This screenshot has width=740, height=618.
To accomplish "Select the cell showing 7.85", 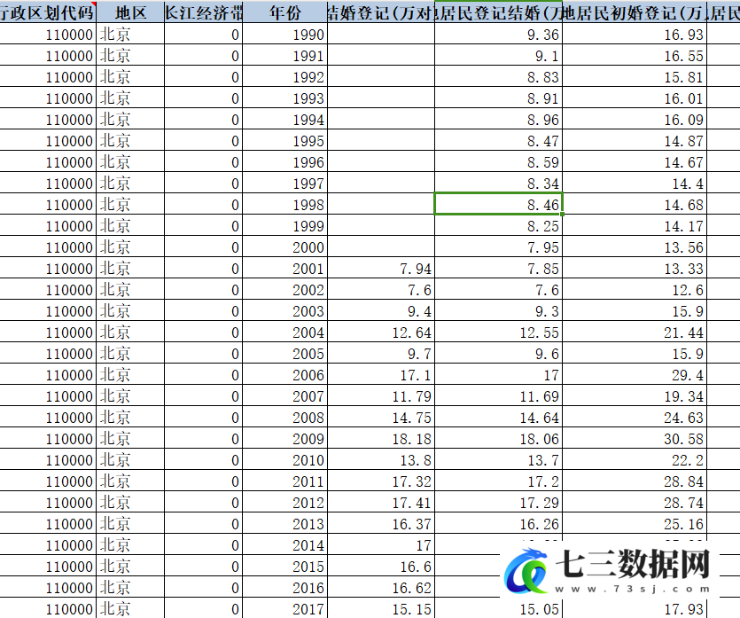I will pyautogui.click(x=498, y=268).
